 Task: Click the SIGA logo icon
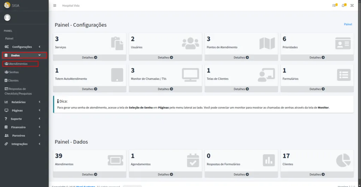[x=7, y=5]
